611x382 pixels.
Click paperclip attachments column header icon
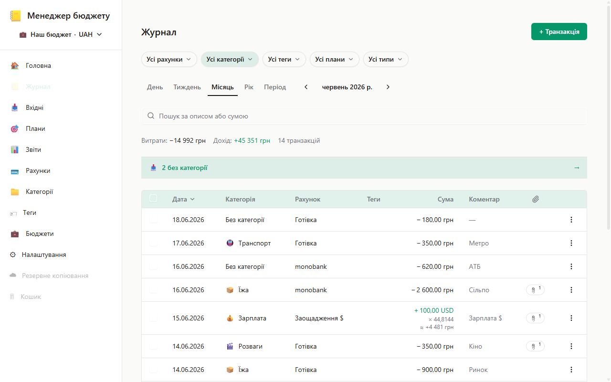pos(536,199)
